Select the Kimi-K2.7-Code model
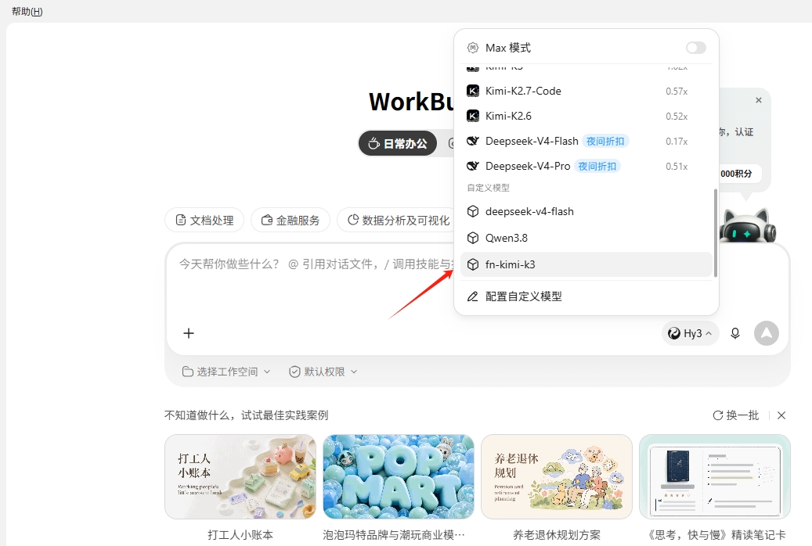Image resolution: width=812 pixels, height=546 pixels. tap(586, 91)
